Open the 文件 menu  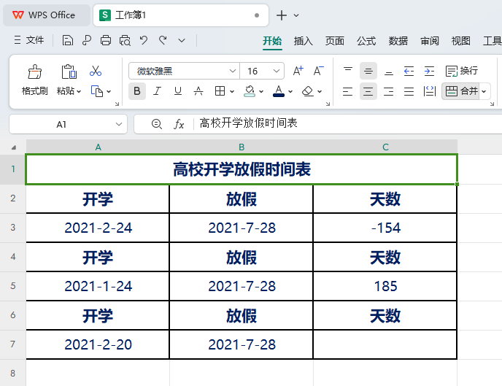29,40
